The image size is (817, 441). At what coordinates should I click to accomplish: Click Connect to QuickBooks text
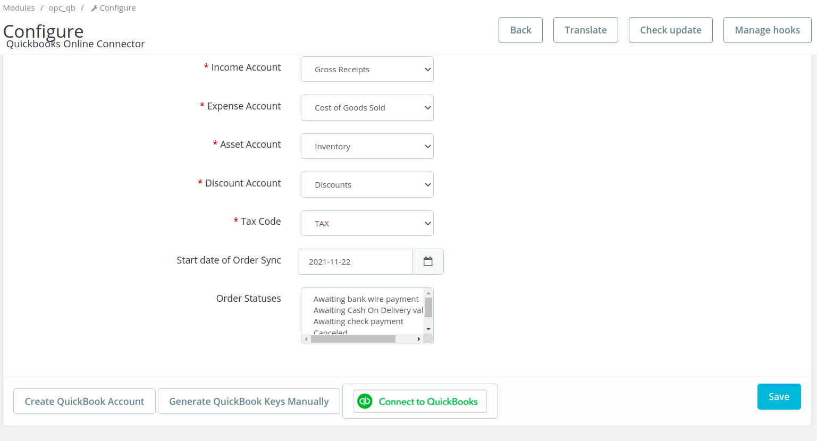[428, 402]
